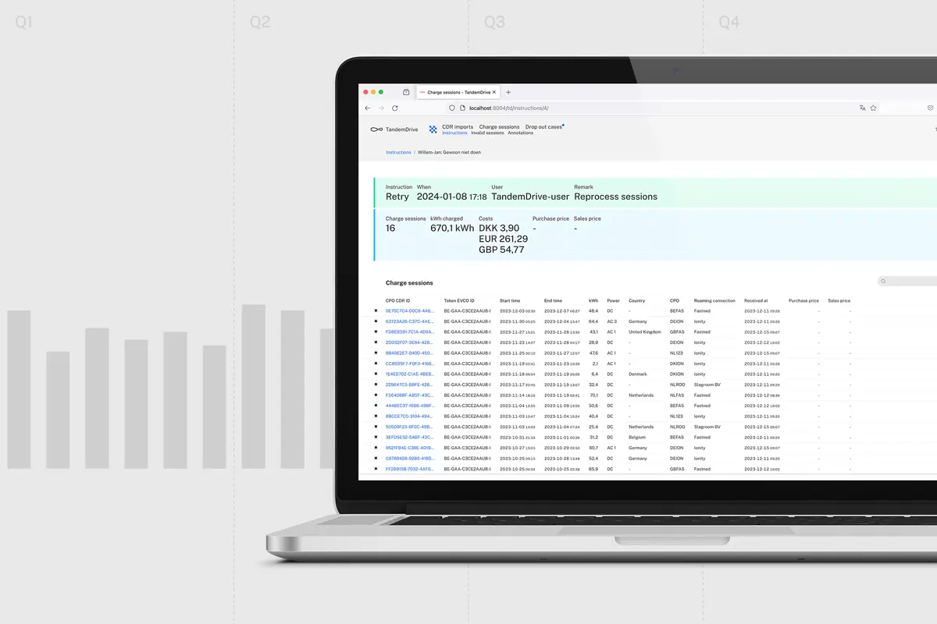Switch to the Invalid sessions sub-tab
The image size is (937, 624).
click(x=487, y=133)
